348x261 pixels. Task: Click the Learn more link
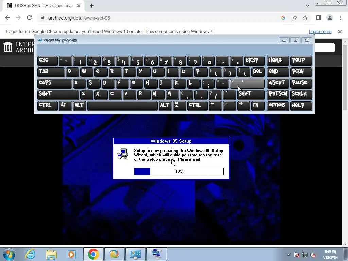[x=320, y=32]
